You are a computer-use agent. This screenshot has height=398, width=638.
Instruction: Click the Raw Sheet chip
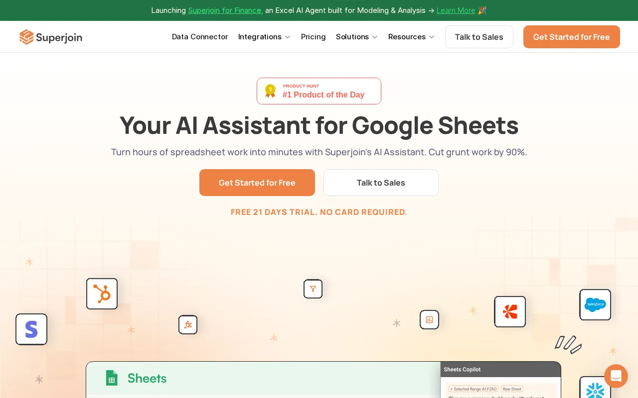tap(512, 389)
